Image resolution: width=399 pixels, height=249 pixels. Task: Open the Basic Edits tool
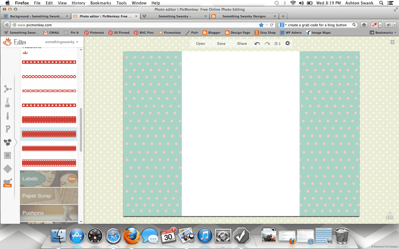[7, 89]
